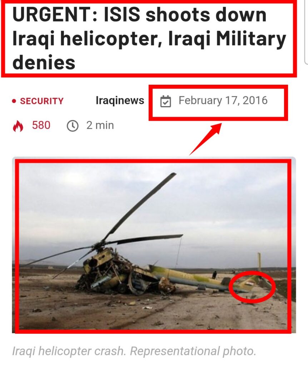Click the word URGENT in headline
Screen dimensions: 308x366
(51, 14)
